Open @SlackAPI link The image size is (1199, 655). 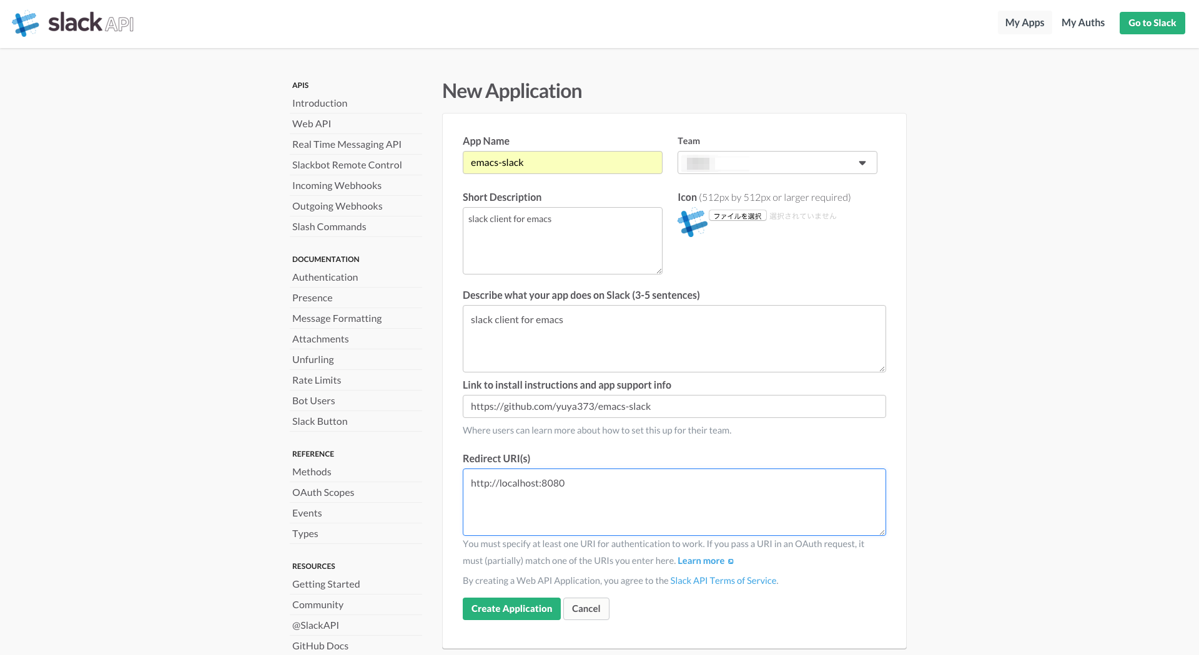pos(315,626)
